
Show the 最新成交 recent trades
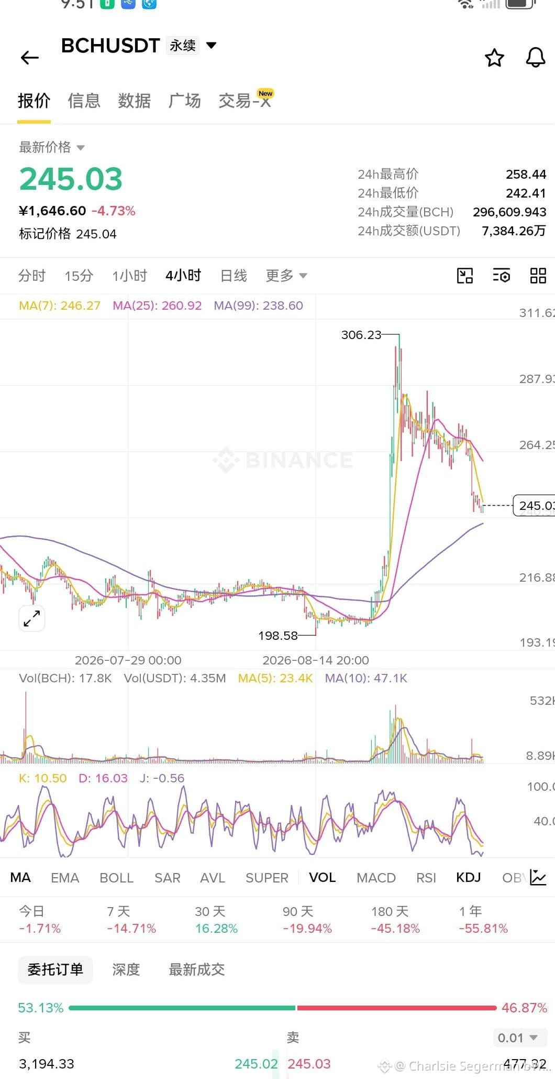pyautogui.click(x=197, y=969)
